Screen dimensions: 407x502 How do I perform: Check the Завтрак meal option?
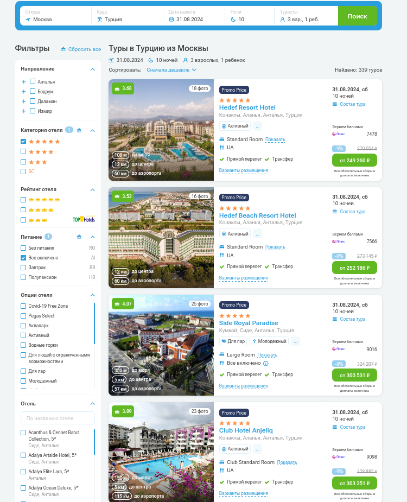coord(23,268)
